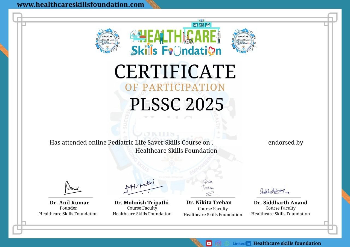This screenshot has height=247, width=350.
Task: Click the left round foundation seal
Action: (108, 41)
